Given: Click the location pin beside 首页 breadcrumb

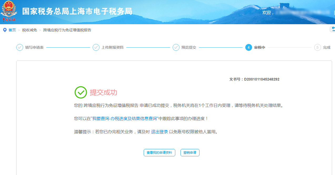Looking at the screenshot, I should pyautogui.click(x=4, y=30).
